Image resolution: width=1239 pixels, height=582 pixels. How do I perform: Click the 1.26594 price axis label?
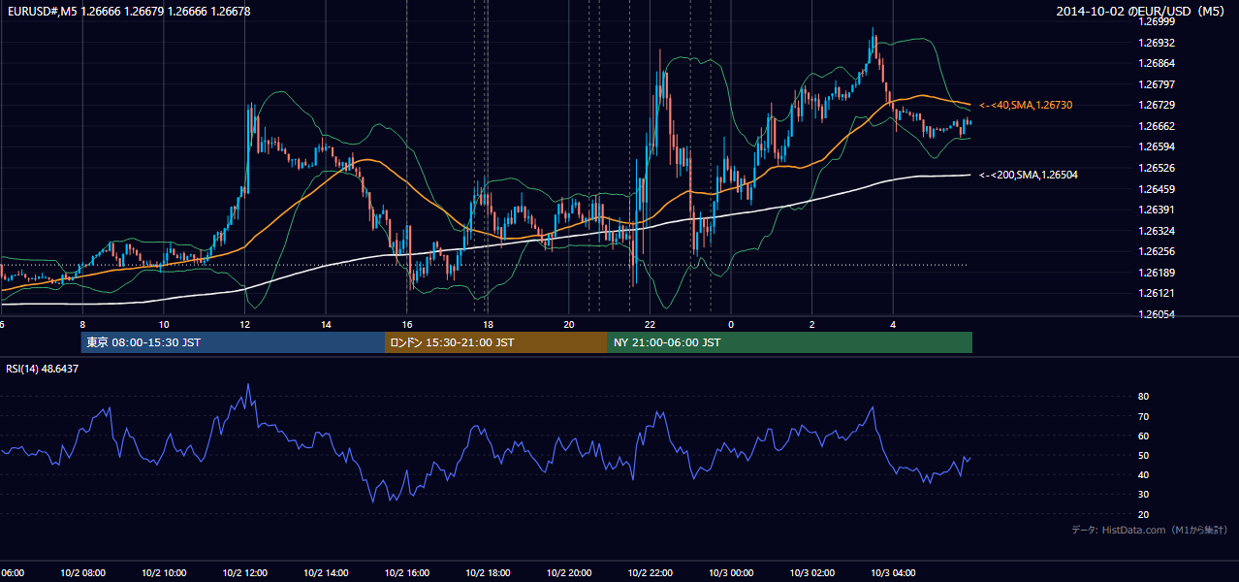click(x=1157, y=146)
